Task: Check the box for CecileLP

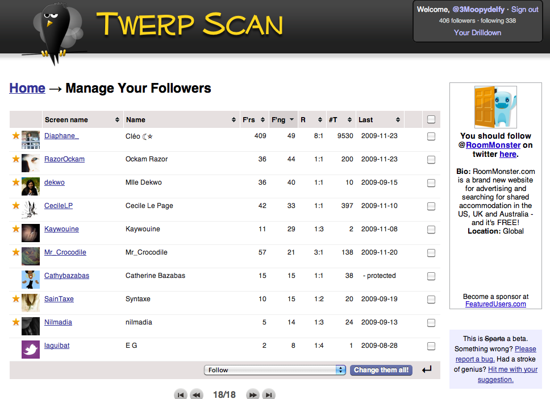Action: pos(431,206)
